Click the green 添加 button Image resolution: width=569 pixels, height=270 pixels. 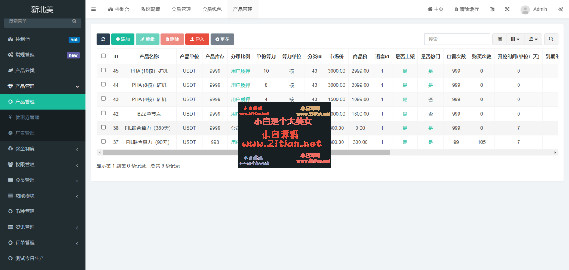[123, 39]
